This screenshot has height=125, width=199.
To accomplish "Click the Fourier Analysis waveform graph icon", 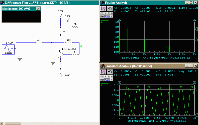I will pyautogui.click(x=103, y=8).
